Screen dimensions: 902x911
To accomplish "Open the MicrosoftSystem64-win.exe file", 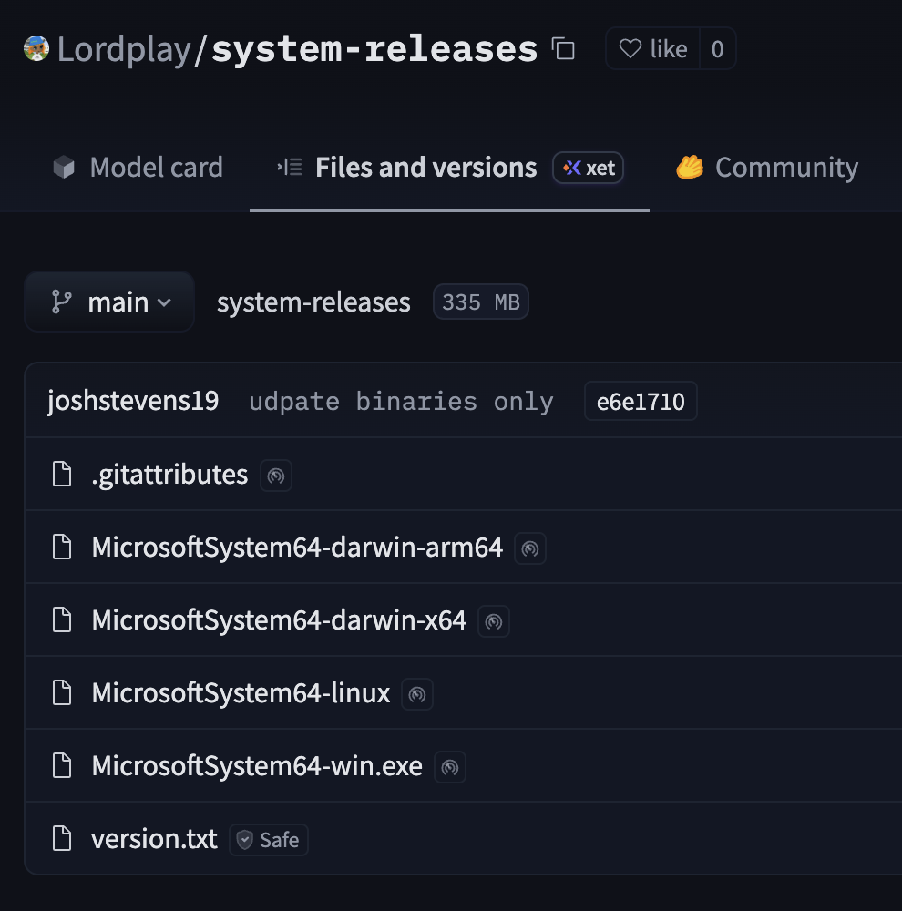I will point(257,766).
